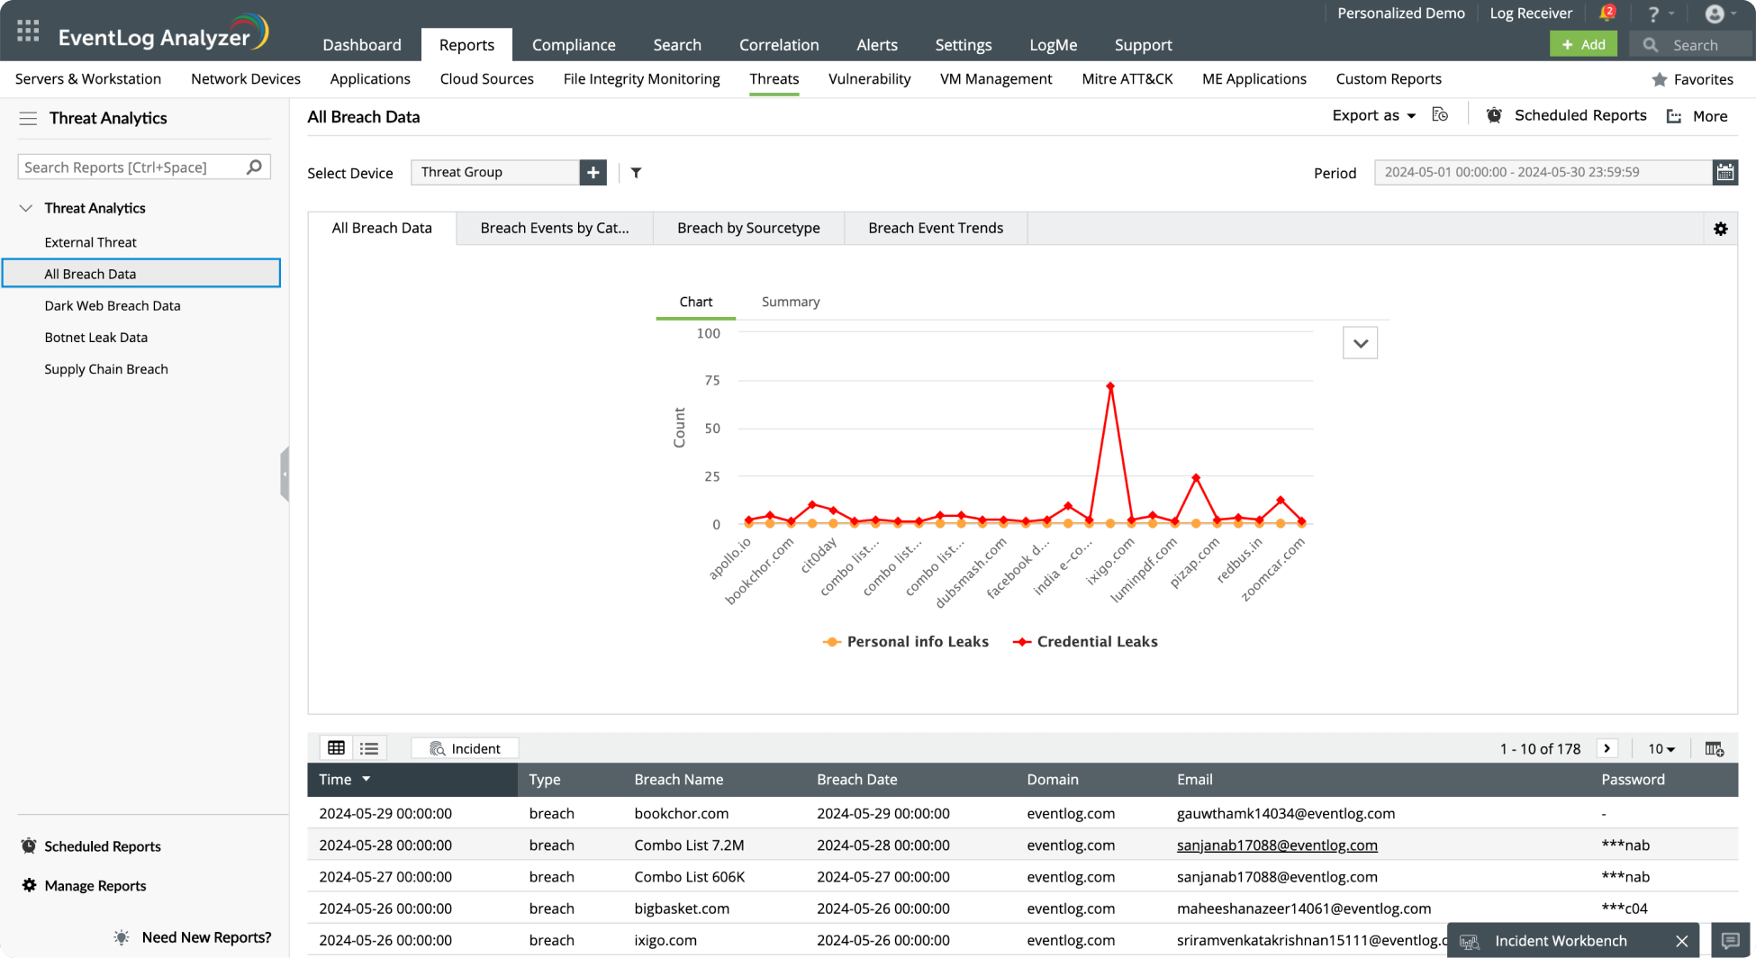Switch to the Summary tab
The width and height of the screenshot is (1756, 958).
click(790, 302)
